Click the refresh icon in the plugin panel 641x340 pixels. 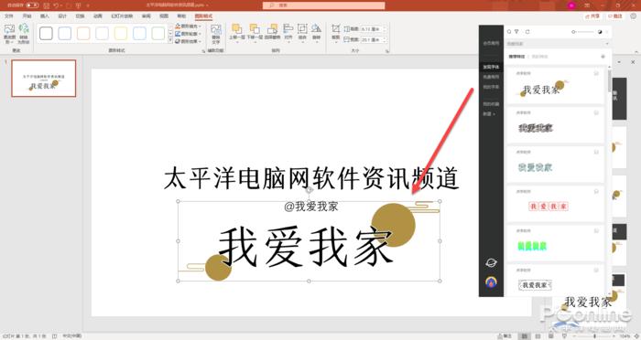pyautogui.click(x=527, y=31)
